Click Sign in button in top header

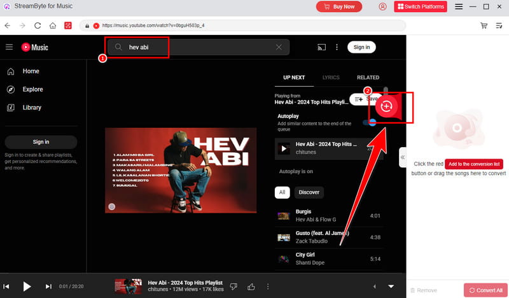click(x=361, y=47)
